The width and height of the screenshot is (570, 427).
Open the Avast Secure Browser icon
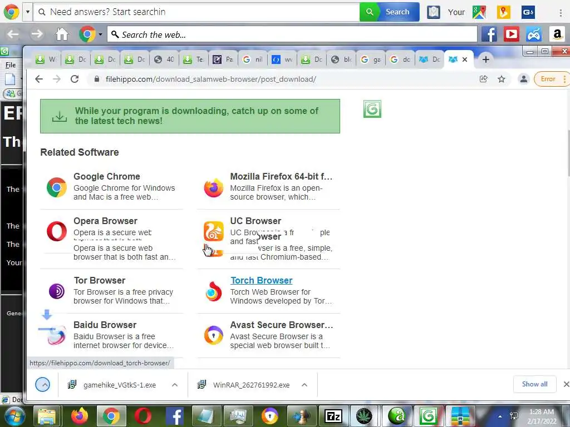coord(213,335)
